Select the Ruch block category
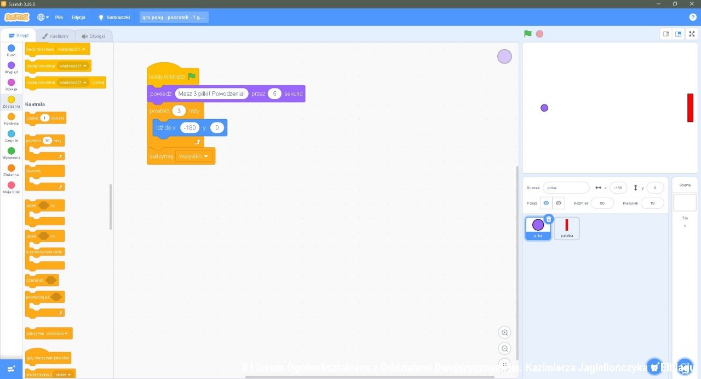The image size is (701, 379). click(x=11, y=48)
